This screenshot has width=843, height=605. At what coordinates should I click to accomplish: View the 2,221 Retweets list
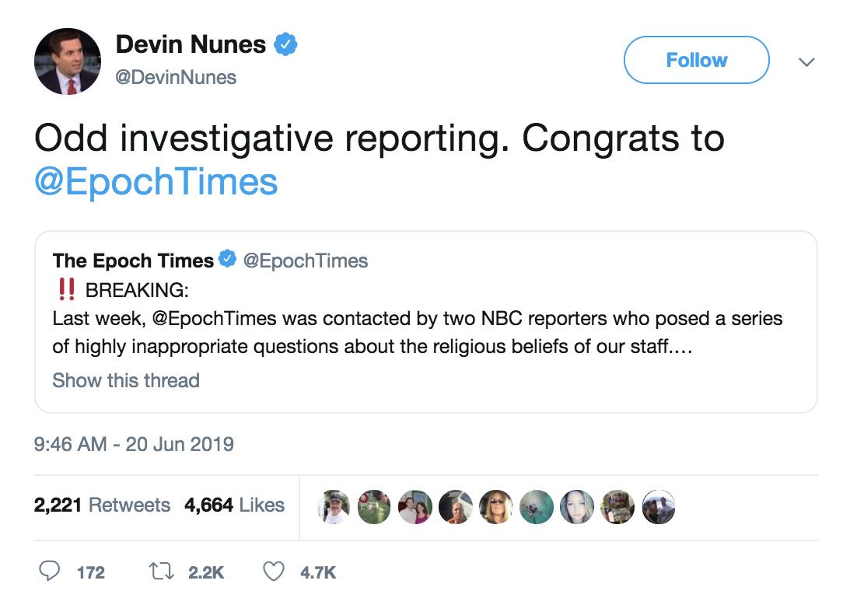(x=102, y=505)
